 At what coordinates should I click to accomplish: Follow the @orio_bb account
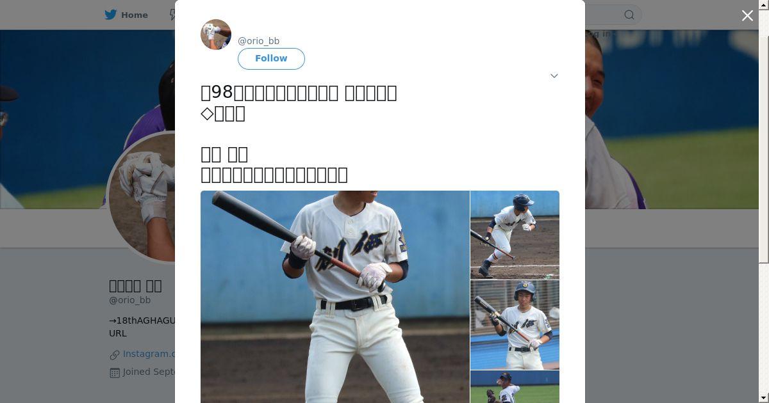pyautogui.click(x=271, y=58)
